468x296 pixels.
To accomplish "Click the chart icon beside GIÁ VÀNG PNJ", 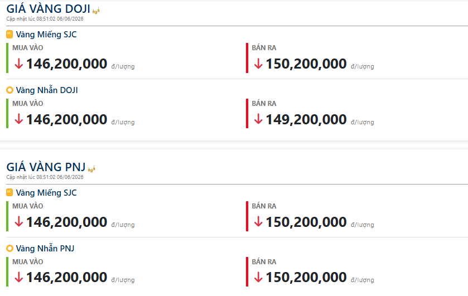I will click(91, 169).
